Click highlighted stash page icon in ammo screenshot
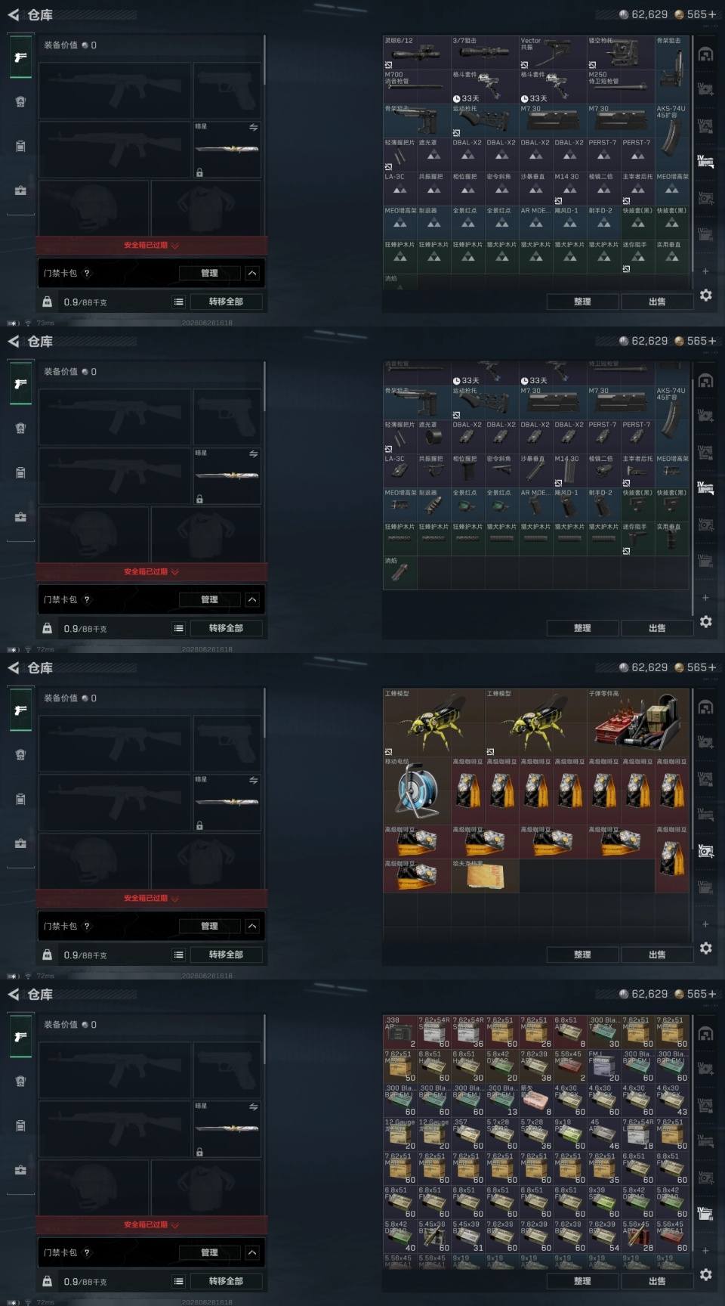 (x=705, y=1214)
